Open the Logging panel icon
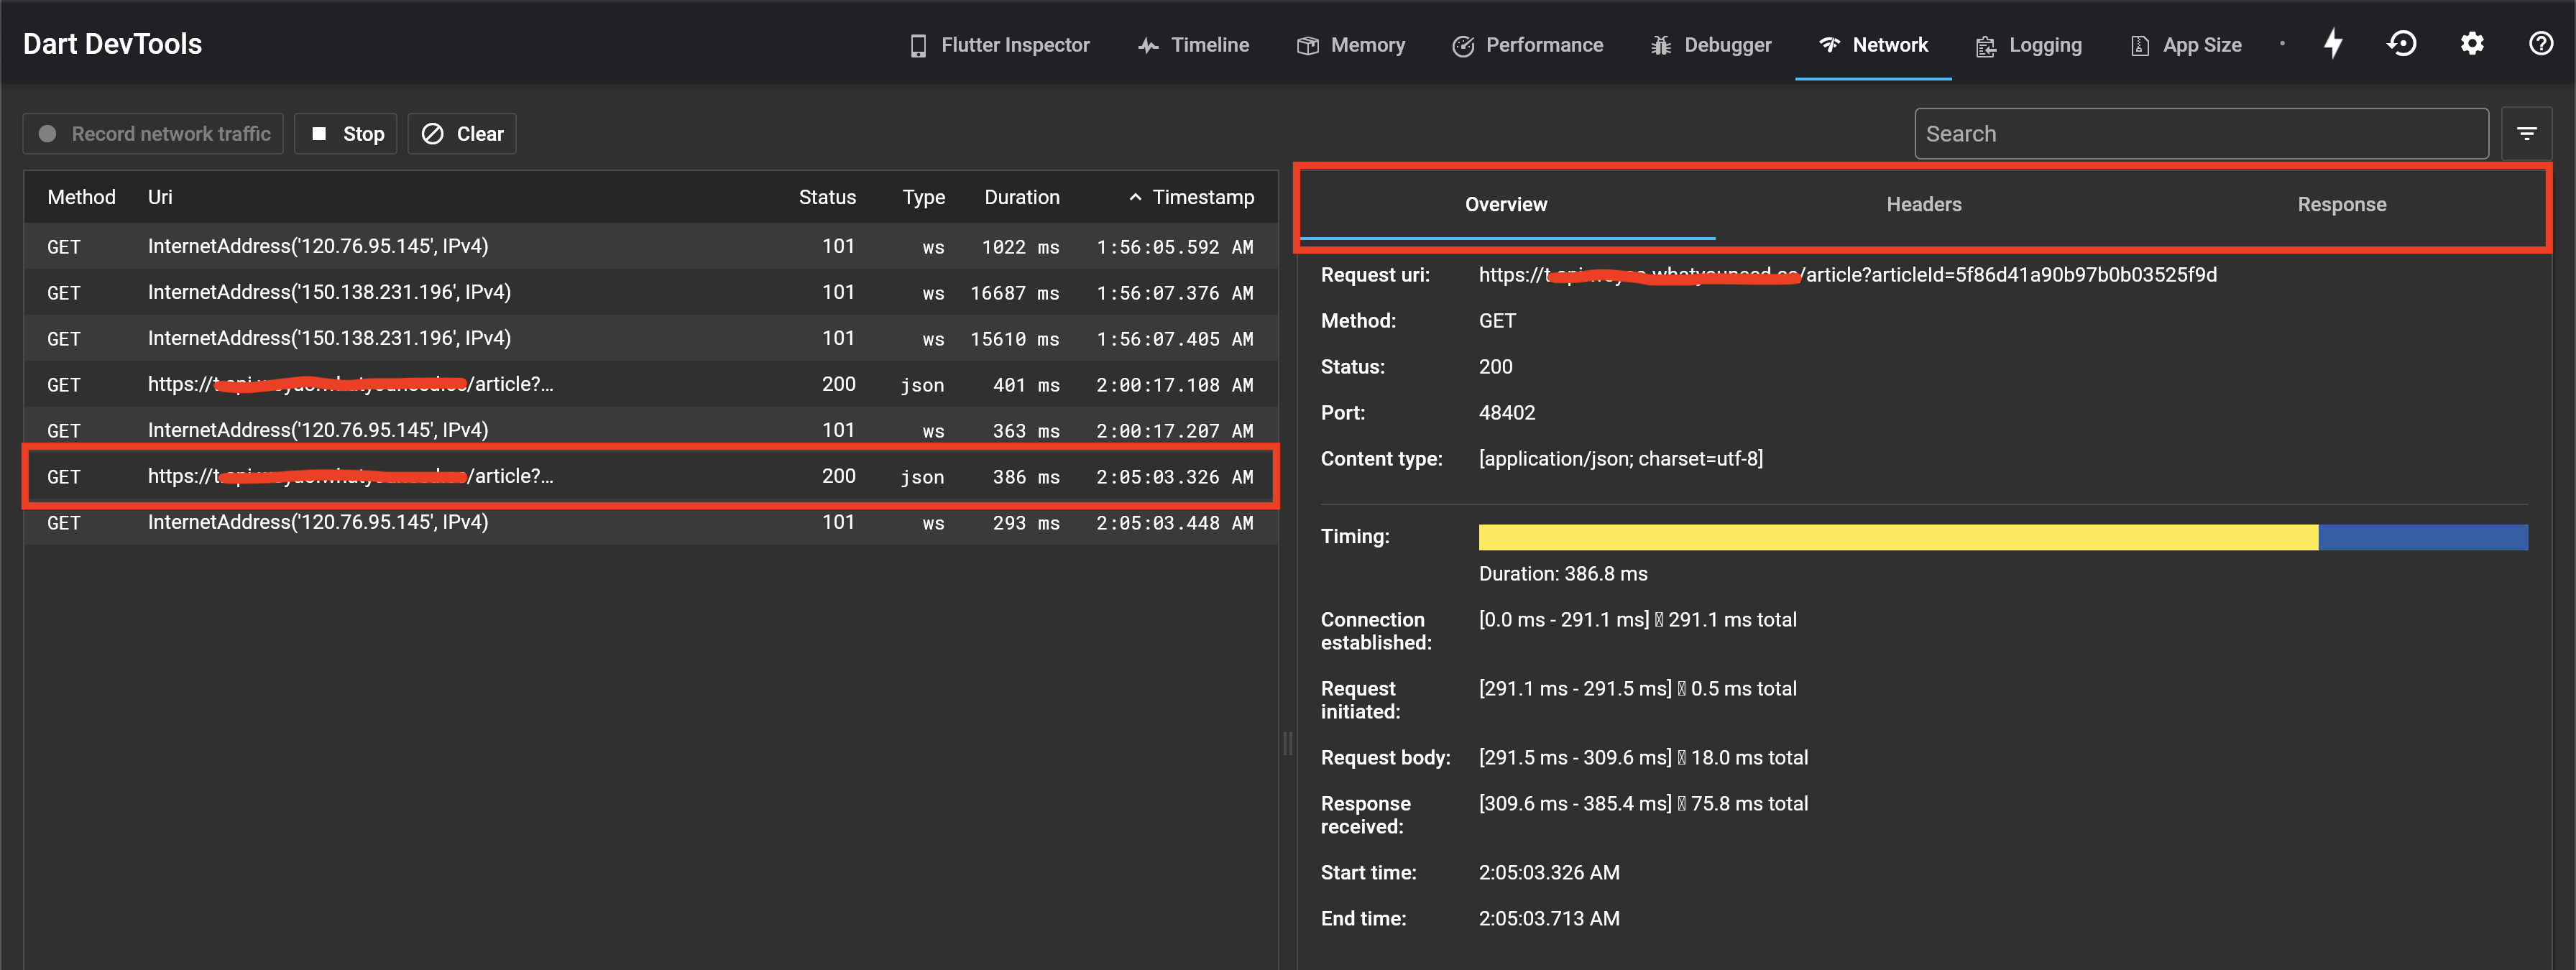Viewport: 2576px width, 970px height. pyautogui.click(x=1984, y=44)
